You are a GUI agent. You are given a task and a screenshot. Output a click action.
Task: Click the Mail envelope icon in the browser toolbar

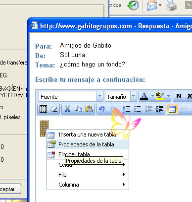(x=152, y=5)
